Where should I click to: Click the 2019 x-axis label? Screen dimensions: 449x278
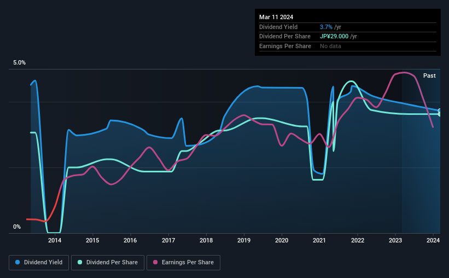click(244, 240)
